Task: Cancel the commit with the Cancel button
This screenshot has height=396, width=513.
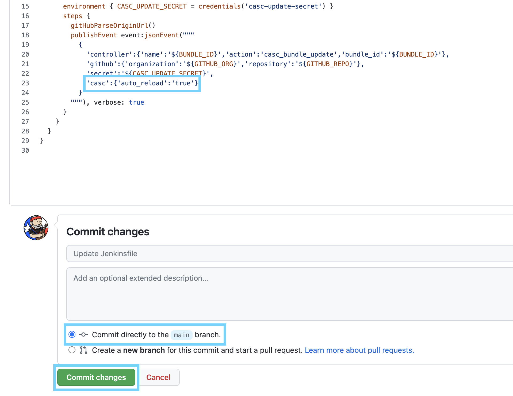Action: (x=158, y=377)
